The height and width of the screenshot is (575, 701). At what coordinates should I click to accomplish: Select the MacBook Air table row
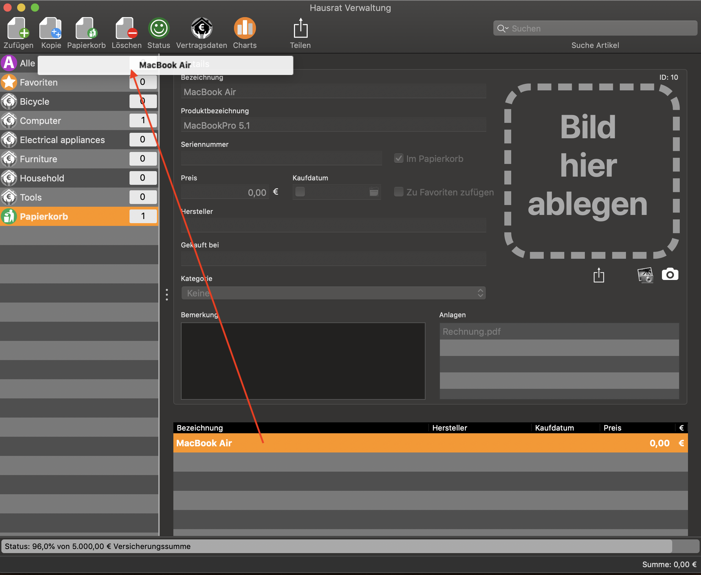(431, 443)
